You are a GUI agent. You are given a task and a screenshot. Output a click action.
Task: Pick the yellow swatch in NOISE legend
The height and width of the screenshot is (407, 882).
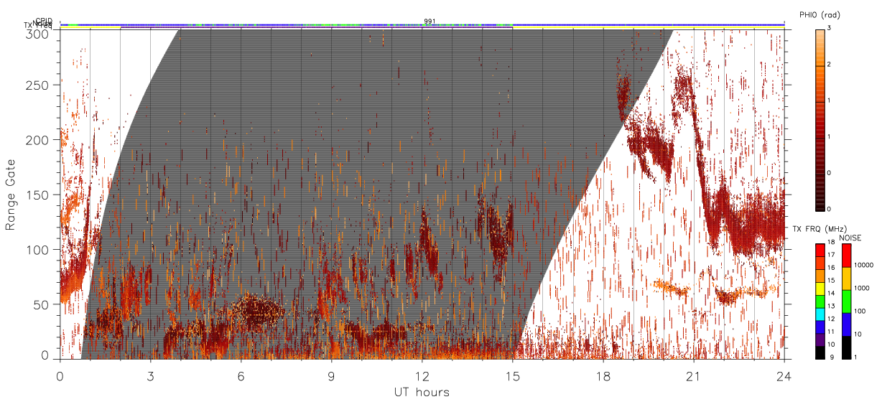[848, 279]
